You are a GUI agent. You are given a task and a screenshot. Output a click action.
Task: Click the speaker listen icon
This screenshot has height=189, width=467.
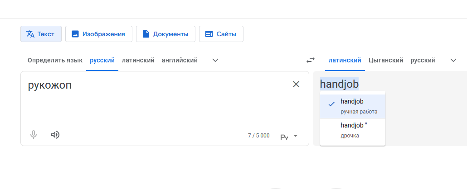[55, 135]
